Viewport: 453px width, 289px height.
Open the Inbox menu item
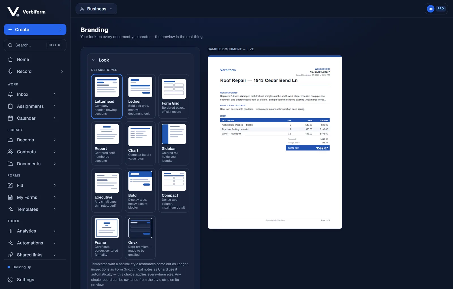coord(32,94)
